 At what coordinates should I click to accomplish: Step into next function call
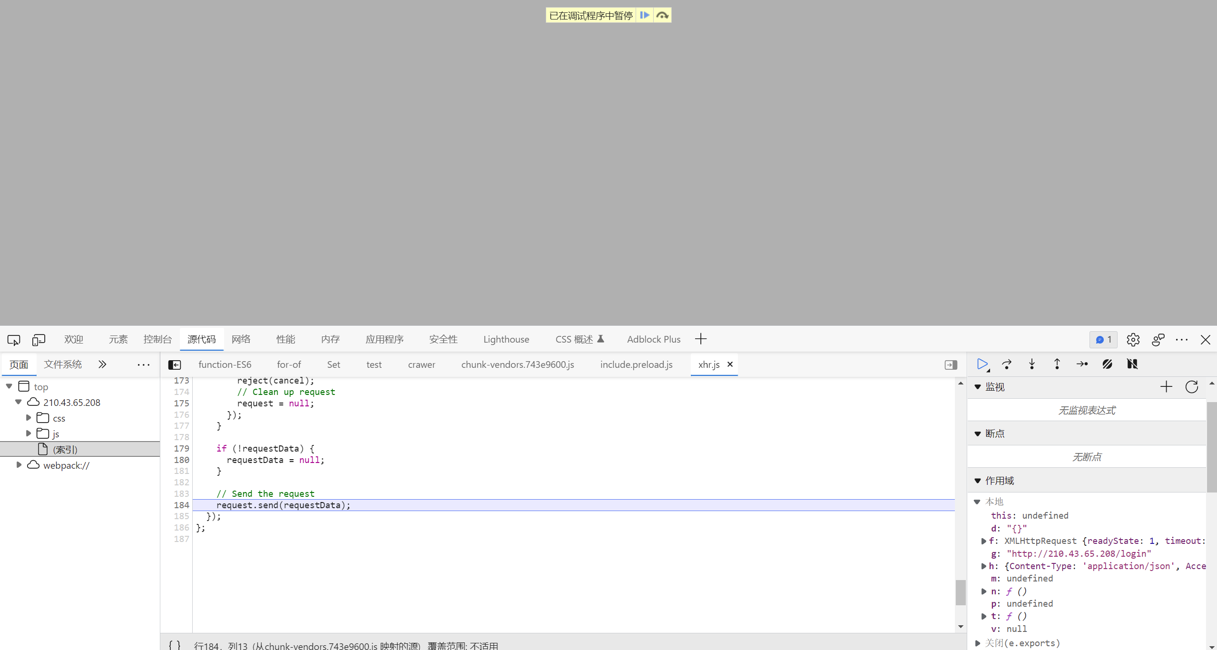[1032, 364]
